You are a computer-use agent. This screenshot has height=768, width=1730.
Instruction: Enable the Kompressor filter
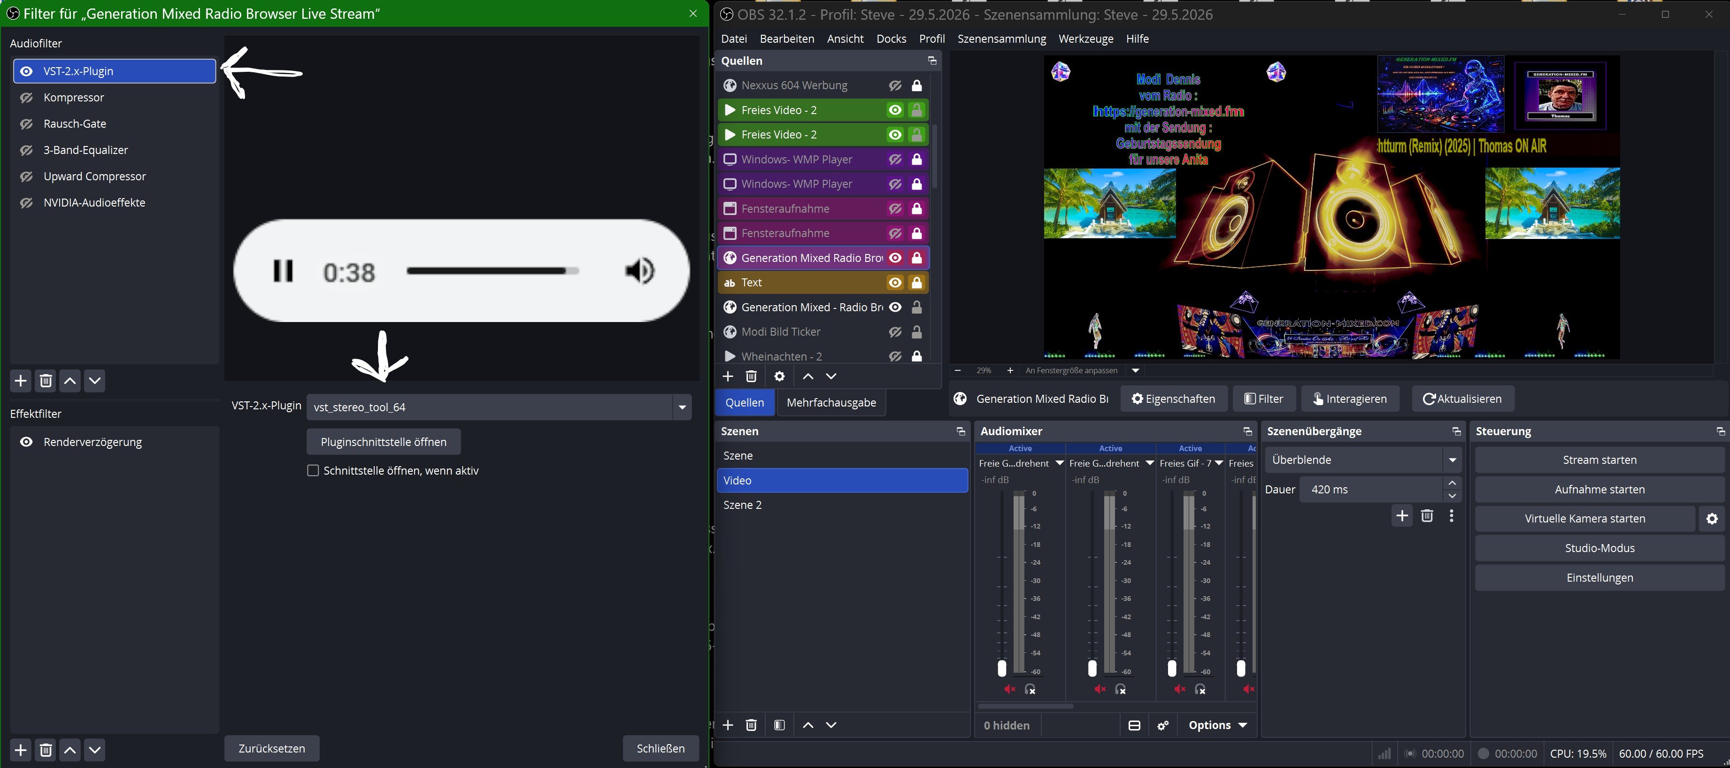[x=26, y=97]
